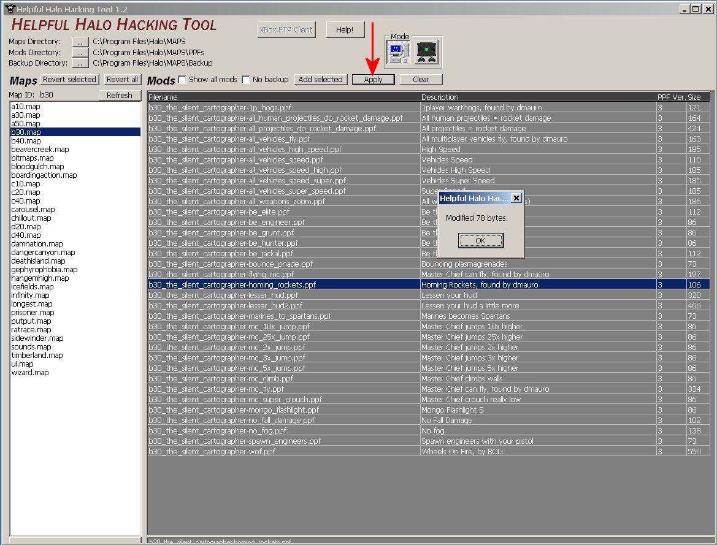Select sidewinder.map in the maps list
Screen dimensions: 717x545
(x=75, y=338)
